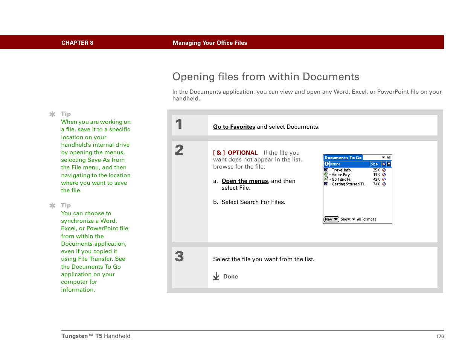The image size is (465, 359).
Task: Open the All category dropdown
Action: [386, 158]
